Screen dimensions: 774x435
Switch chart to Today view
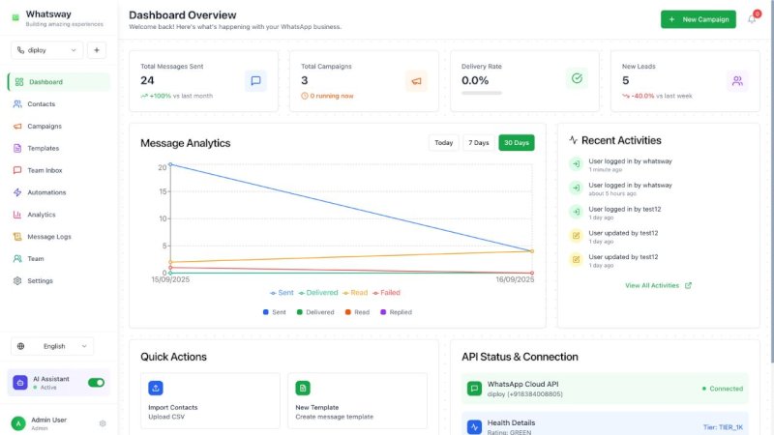tap(443, 142)
